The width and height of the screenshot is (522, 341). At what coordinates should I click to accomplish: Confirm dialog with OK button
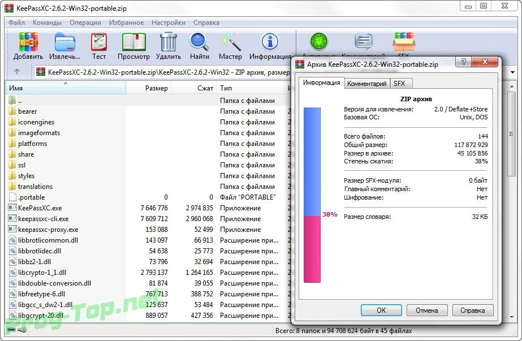pos(381,310)
